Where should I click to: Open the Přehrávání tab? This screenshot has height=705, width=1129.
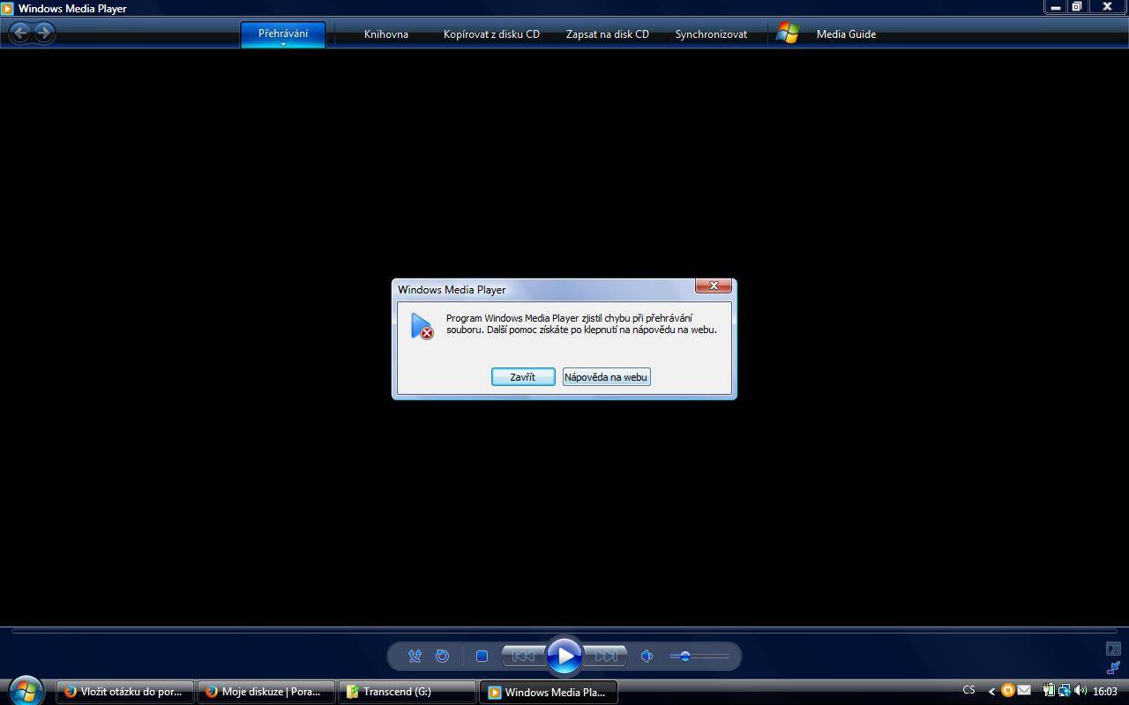(x=283, y=33)
